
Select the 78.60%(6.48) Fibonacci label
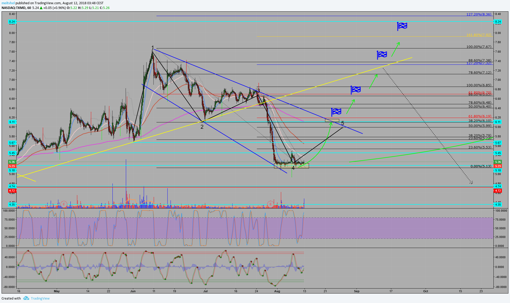[x=480, y=102]
